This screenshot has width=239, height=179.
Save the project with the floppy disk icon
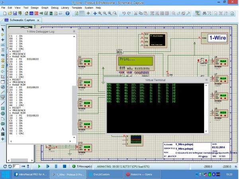pos(15,14)
